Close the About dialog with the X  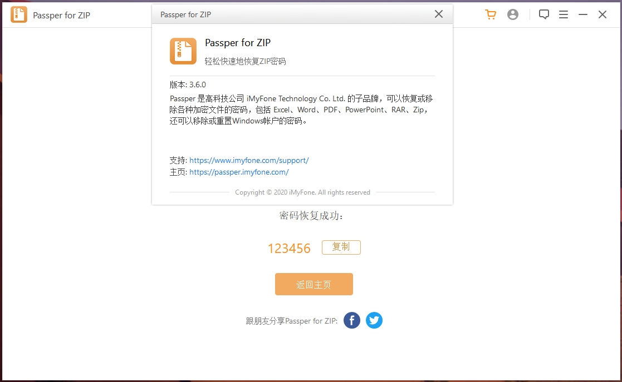(438, 14)
